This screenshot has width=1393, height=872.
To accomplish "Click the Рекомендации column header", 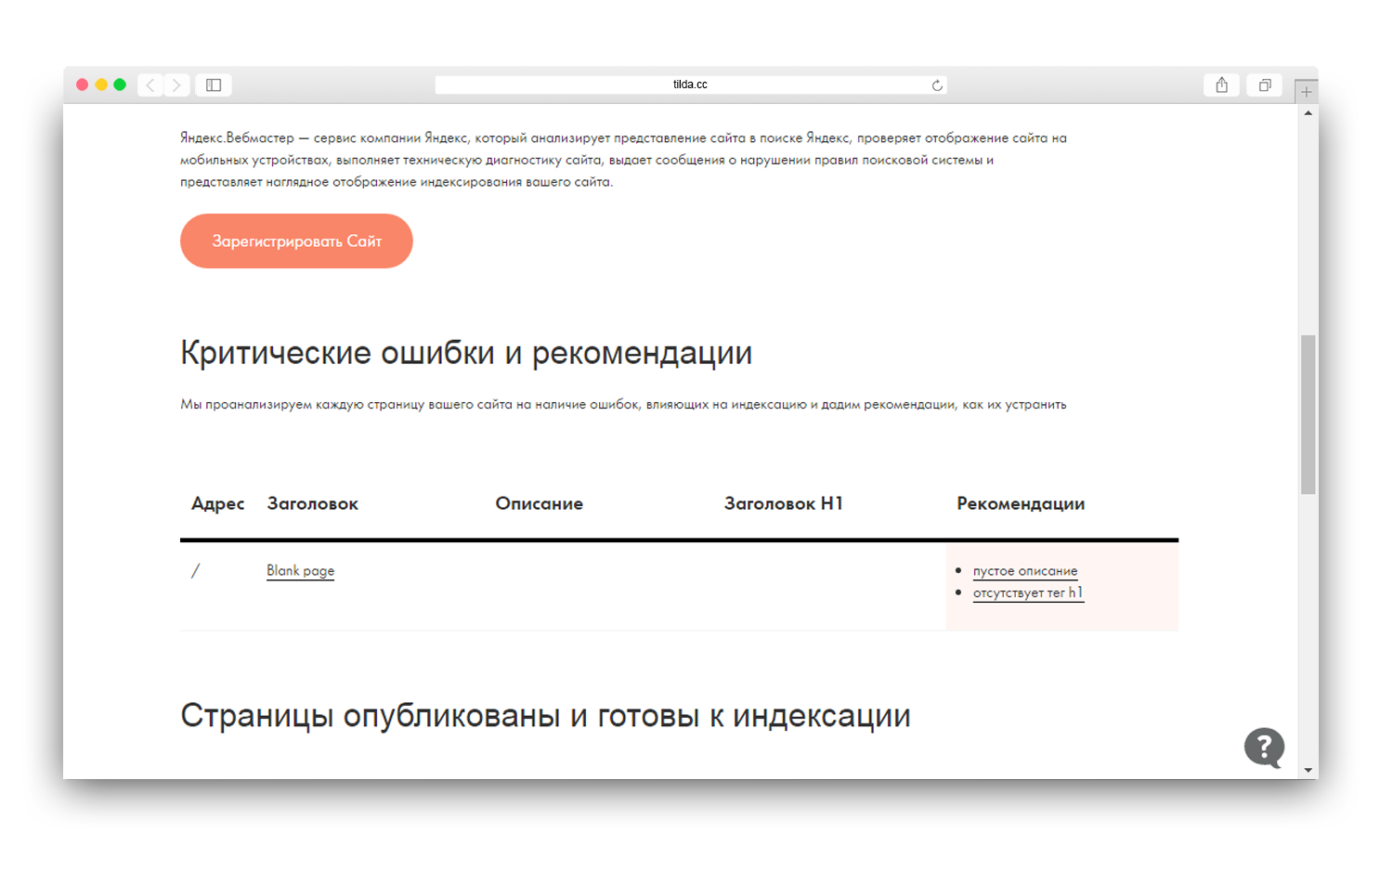I will coord(1021,503).
